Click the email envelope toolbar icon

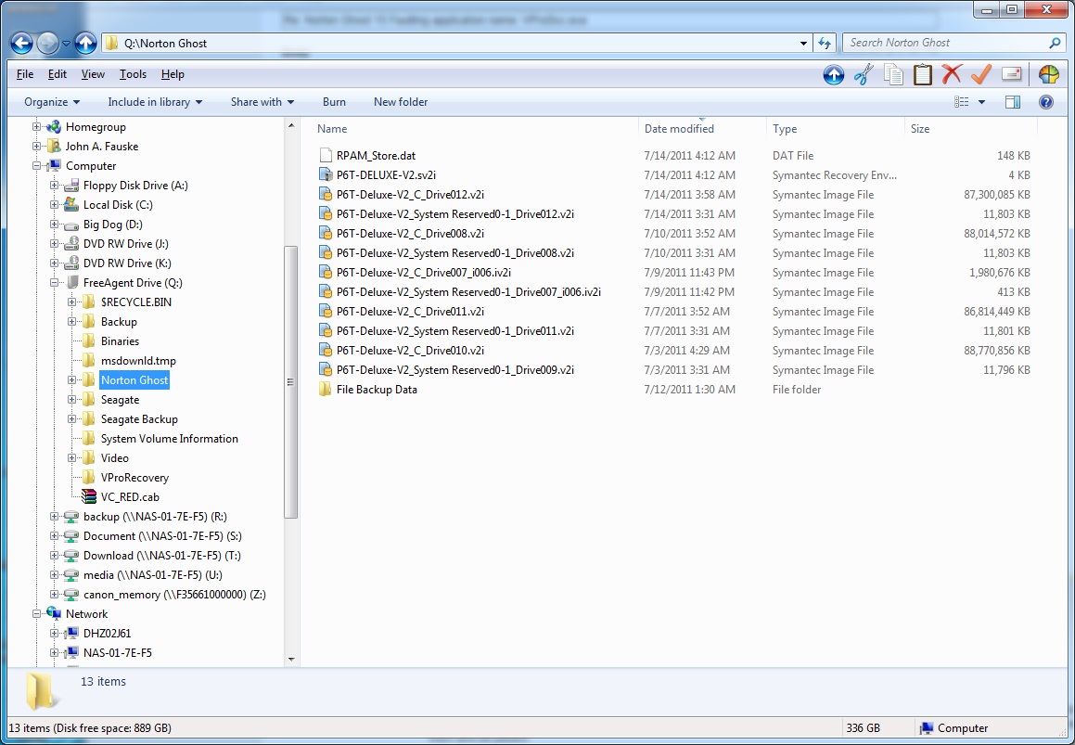pyautogui.click(x=1012, y=74)
